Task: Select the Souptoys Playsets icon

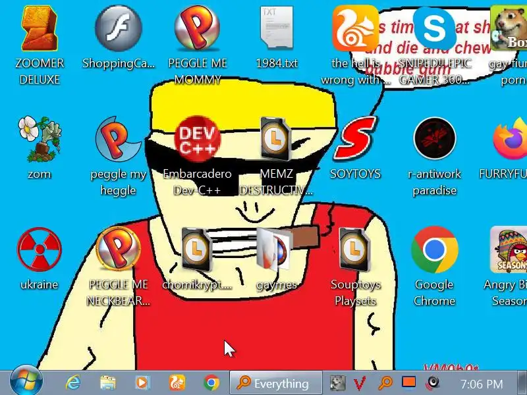Action: coord(356,250)
